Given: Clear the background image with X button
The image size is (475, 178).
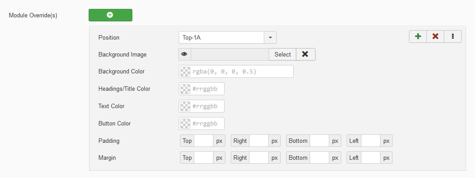Looking at the screenshot, I should 305,54.
